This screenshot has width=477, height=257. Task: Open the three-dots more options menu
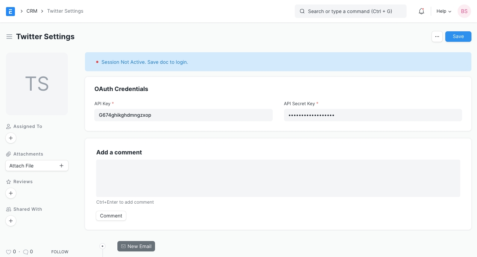pyautogui.click(x=437, y=37)
